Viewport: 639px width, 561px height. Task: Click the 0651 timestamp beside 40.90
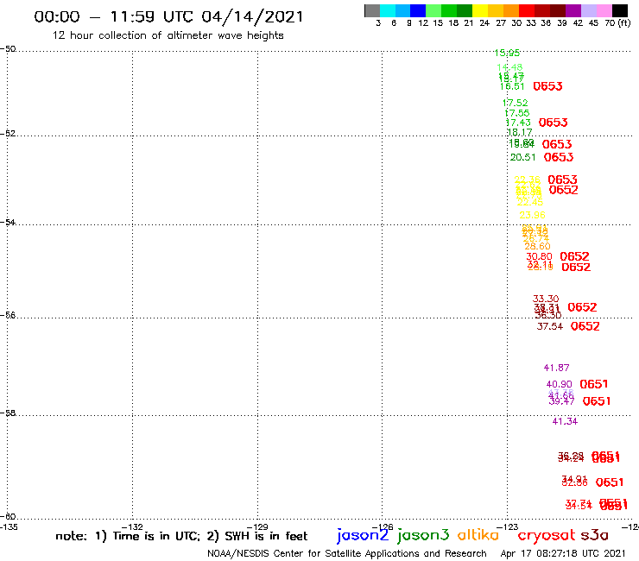pyautogui.click(x=594, y=384)
